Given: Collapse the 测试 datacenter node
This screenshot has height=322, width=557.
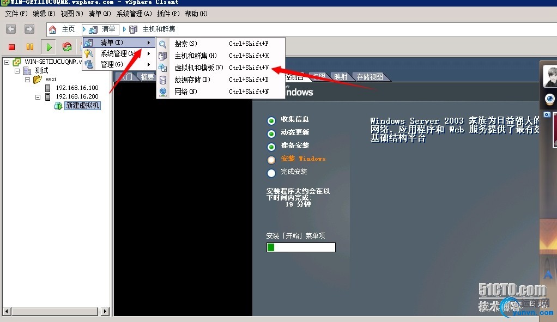Looking at the screenshot, I should tap(17, 71).
